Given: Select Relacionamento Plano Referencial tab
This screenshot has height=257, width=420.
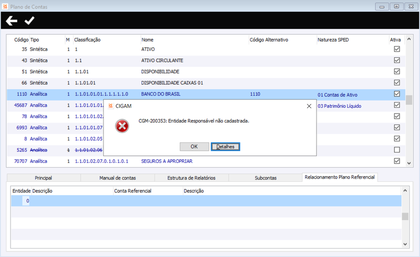Looking at the screenshot, I should click(340, 177).
